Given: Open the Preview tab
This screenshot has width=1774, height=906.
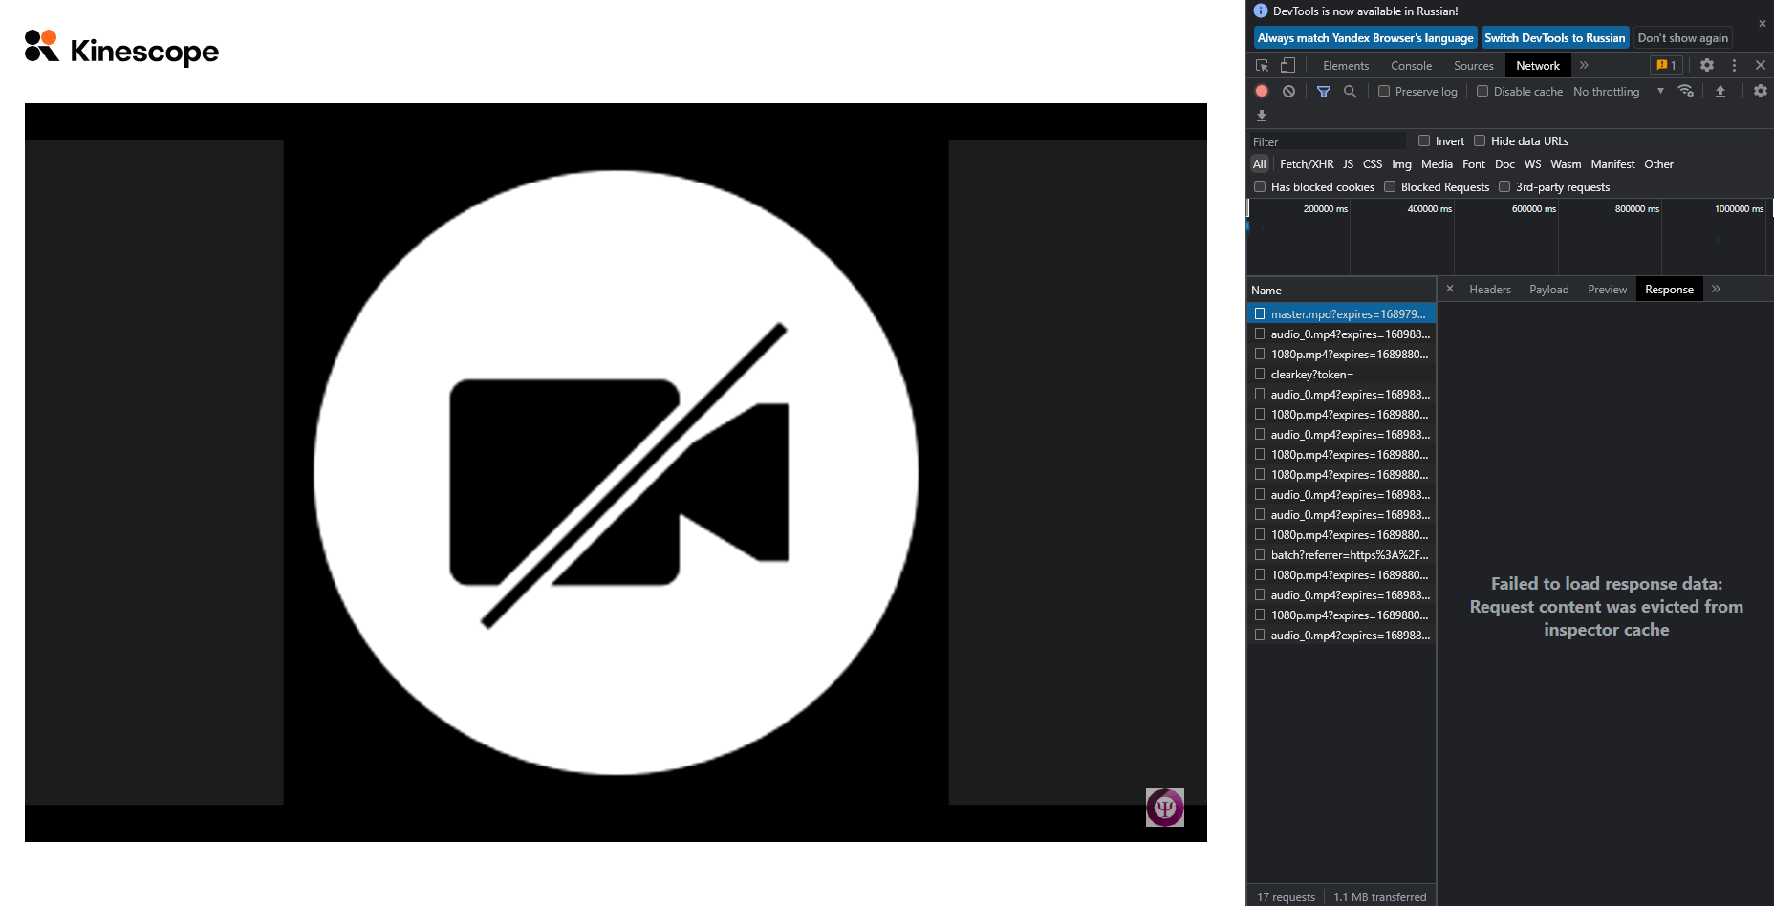Looking at the screenshot, I should tap(1608, 289).
